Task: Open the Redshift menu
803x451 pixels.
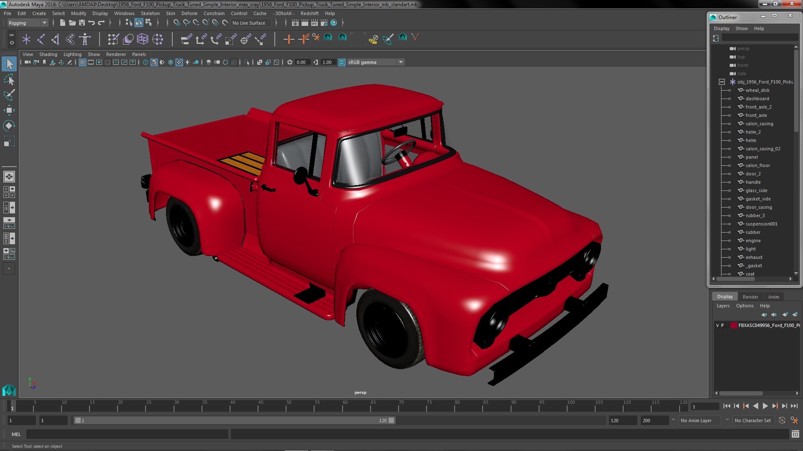Action: coord(309,13)
